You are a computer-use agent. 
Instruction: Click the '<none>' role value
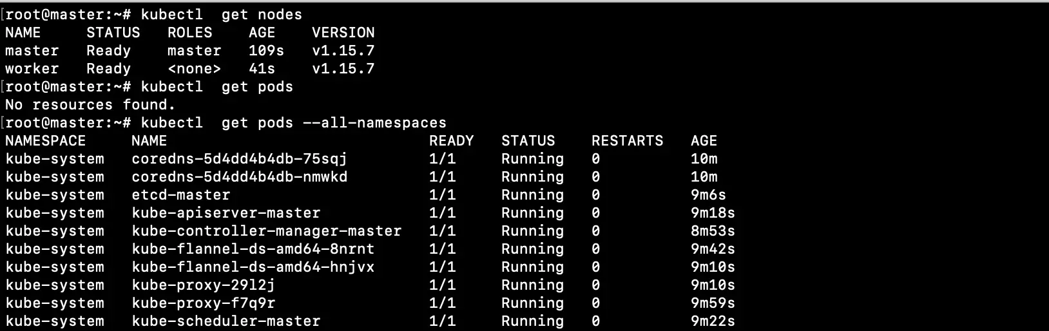click(194, 68)
